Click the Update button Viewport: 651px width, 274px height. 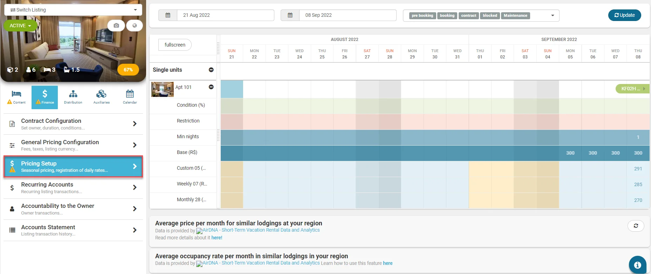[x=624, y=15]
